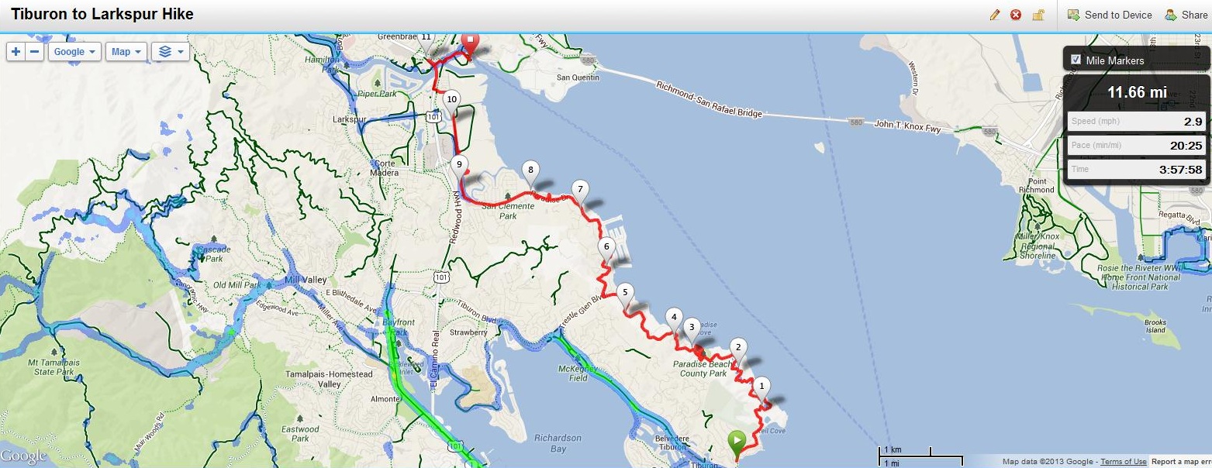Click Report a map error link
This screenshot has width=1212, height=468.
click(1181, 462)
